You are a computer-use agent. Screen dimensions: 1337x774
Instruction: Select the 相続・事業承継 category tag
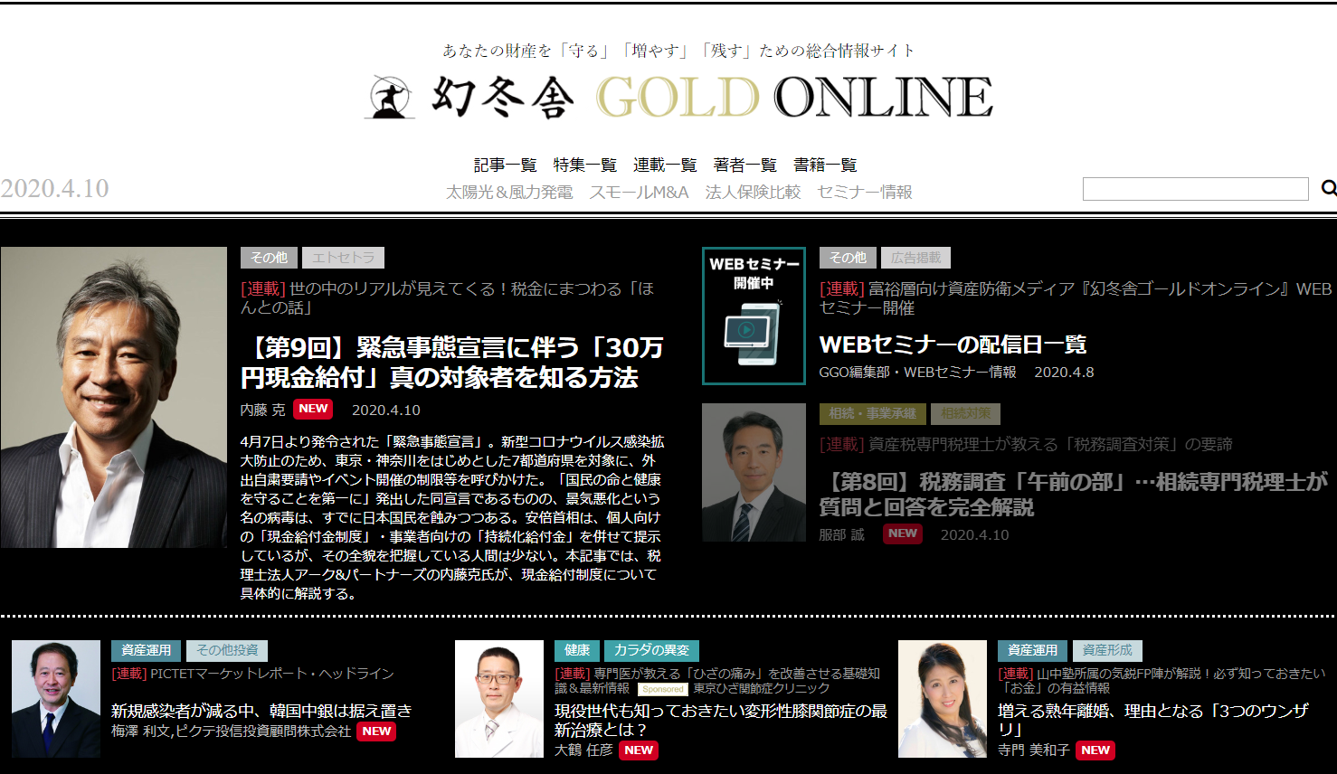pyautogui.click(x=872, y=414)
